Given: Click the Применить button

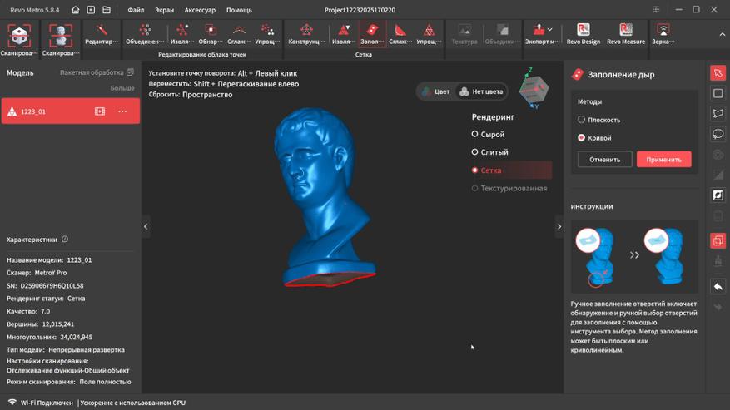Looking at the screenshot, I should click(664, 159).
